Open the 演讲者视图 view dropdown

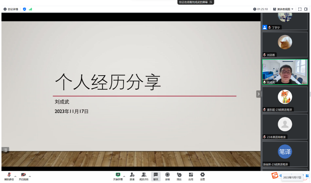(x=283, y=9)
